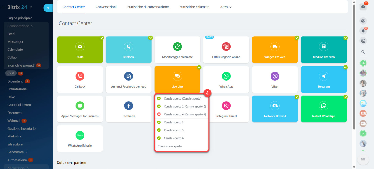
Task: Close the slider with the X button
Action: point(48,8)
